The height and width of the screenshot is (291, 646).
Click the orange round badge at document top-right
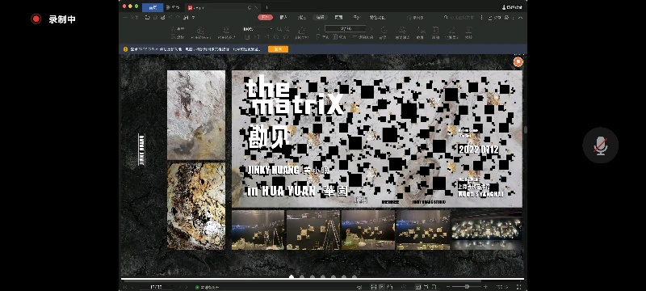[x=518, y=61]
